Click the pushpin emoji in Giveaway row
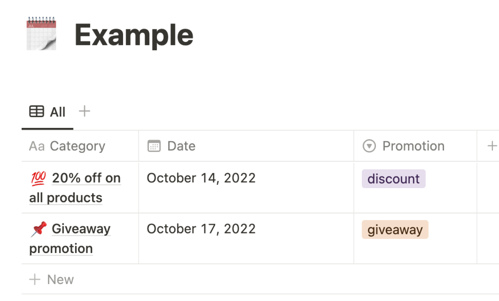Image resolution: width=499 pixels, height=301 pixels. [x=39, y=229]
